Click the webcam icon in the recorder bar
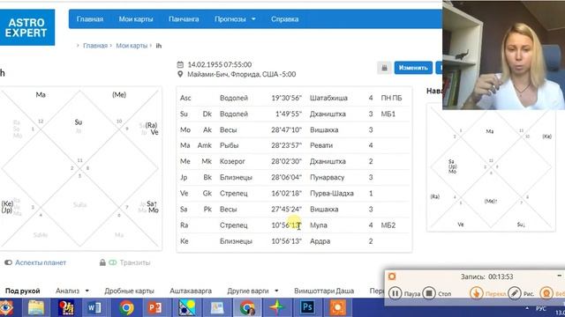 click(546, 293)
